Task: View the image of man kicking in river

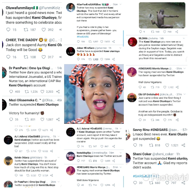Action: (x=162, y=15)
